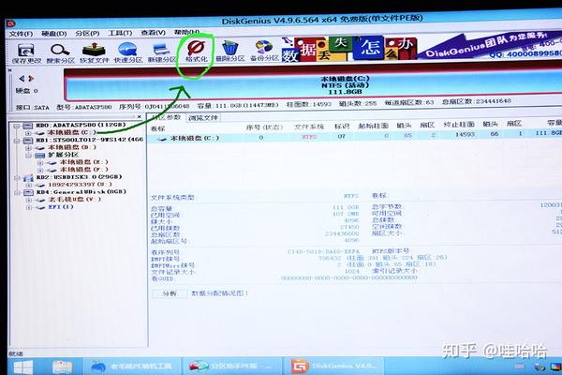Expand the 本地磁盘(F:) tree node

(40, 170)
